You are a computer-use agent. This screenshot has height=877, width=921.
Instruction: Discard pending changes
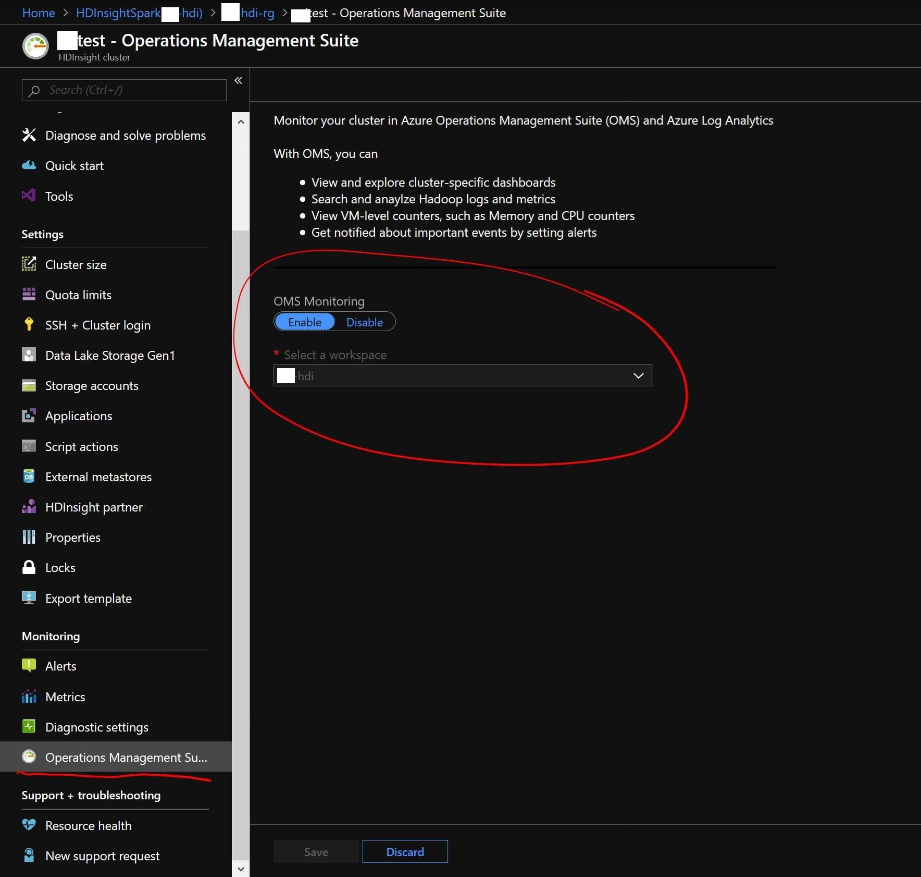point(405,851)
